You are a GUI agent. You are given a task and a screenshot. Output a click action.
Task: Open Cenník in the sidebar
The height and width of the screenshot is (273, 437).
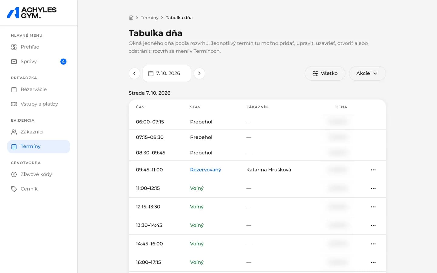(39, 189)
